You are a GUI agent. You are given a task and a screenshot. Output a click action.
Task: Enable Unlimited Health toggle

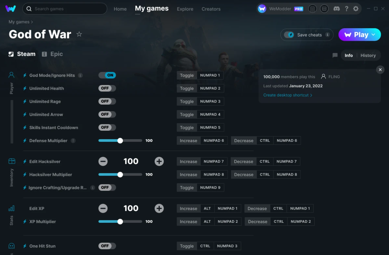click(107, 88)
